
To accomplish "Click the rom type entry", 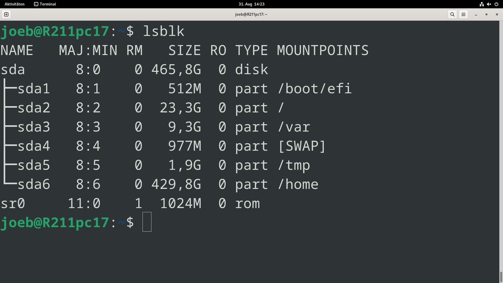I will coord(247,204).
